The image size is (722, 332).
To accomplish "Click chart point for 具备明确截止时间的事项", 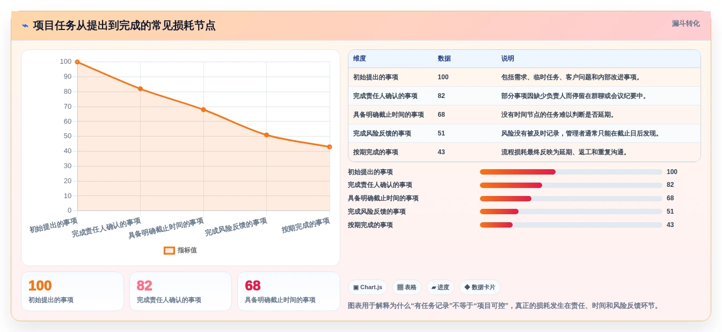I will 203,110.
